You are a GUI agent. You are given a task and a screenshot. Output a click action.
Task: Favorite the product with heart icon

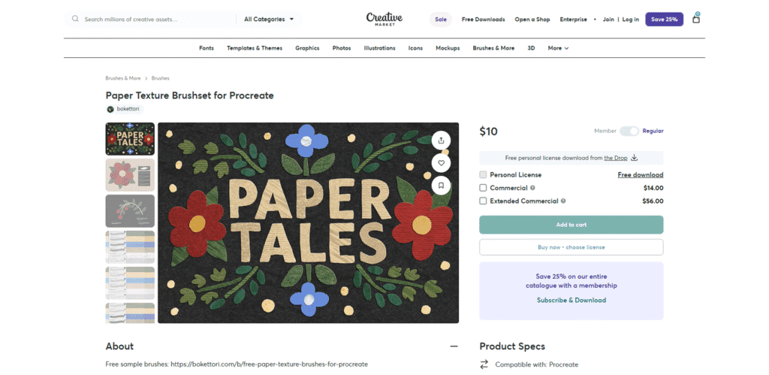point(442,162)
